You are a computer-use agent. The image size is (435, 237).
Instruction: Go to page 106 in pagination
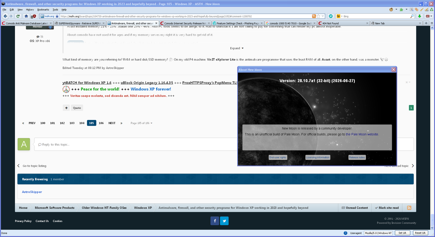[101, 123]
